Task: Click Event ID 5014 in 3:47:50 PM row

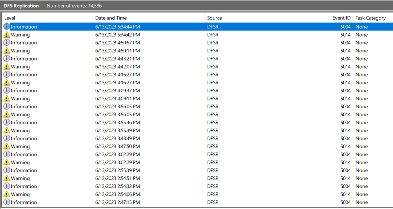Action: (x=345, y=147)
